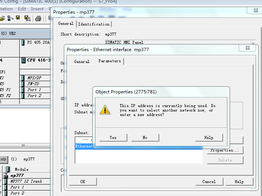262x196 pixels.
Task: Click the MP377 12 Touch row icon
Action: tap(6, 182)
